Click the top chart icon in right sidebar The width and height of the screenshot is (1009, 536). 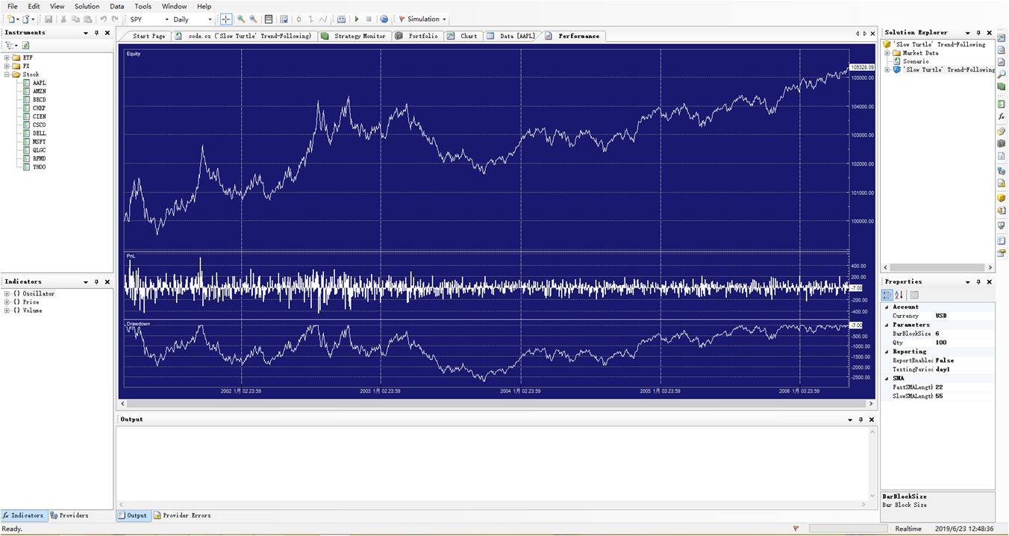coord(1002,37)
